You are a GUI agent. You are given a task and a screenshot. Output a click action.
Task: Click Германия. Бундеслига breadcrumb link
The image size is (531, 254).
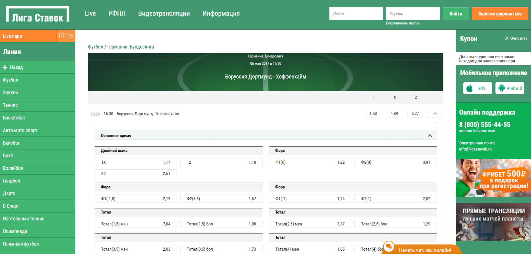pos(131,47)
